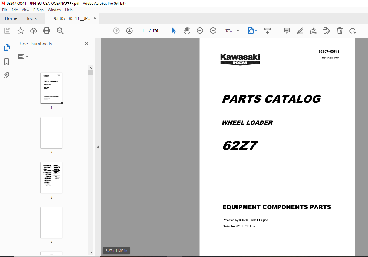This screenshot has width=368, height=257.
Task: Select page 1 thumbnail
Action: pos(51,88)
